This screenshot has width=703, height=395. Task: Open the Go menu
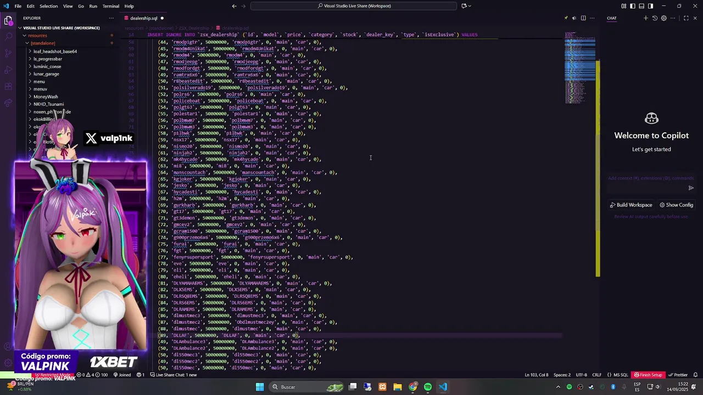pos(81,6)
